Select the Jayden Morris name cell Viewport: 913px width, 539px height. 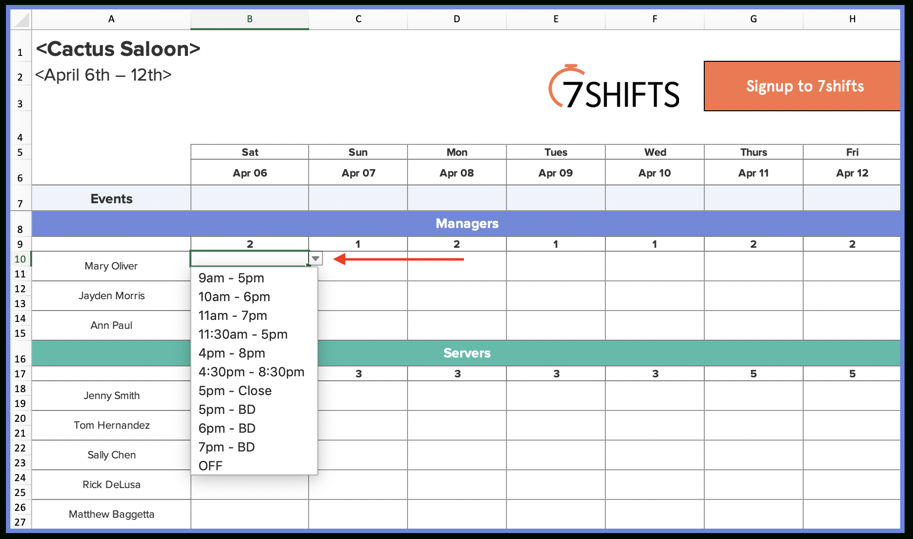click(x=111, y=296)
